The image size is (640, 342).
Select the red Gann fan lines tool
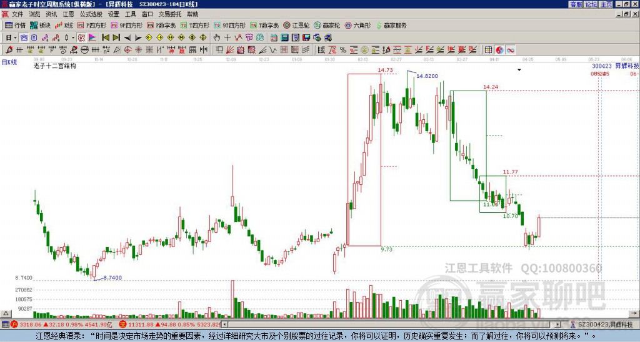pyautogui.click(x=230, y=50)
